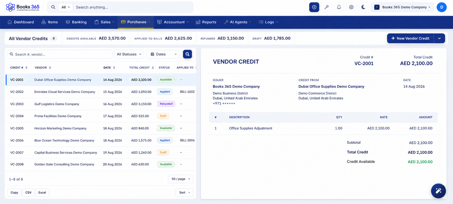The image size is (453, 204).
Task: Go to the Banking tab
Action: [76, 22]
